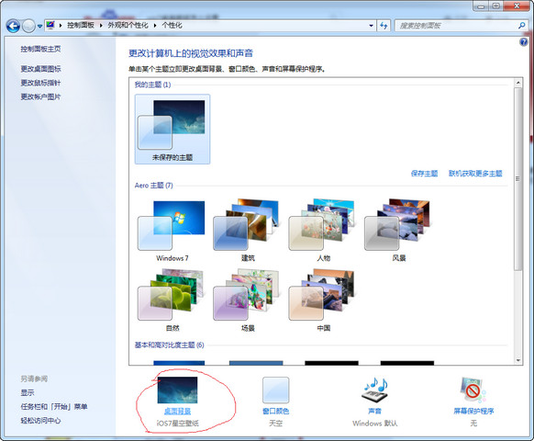Click the theme list scrollbar thumb
The height and width of the screenshot is (441, 534).
tap(518, 179)
